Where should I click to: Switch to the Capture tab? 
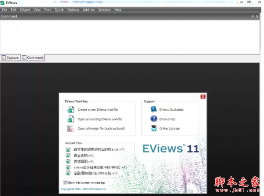pos(10,58)
